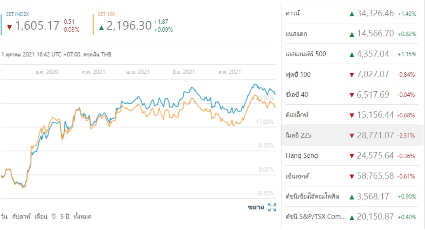Click the red down arrow for Hang Seng
The width and height of the screenshot is (425, 230).
[x=351, y=156]
